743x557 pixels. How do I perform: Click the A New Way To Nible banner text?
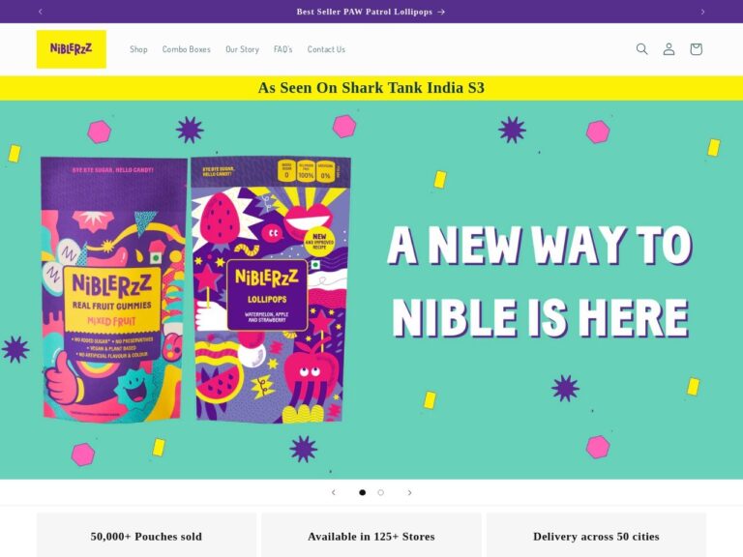point(540,281)
